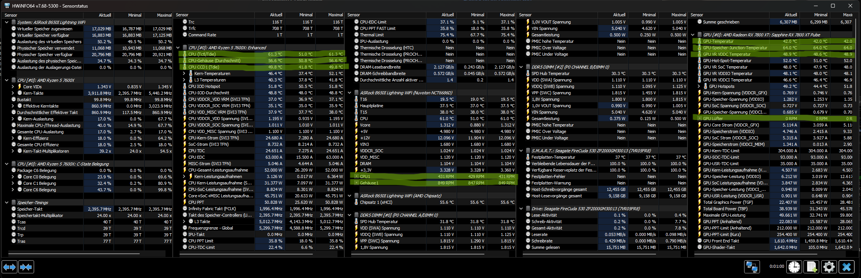Expand GPU Hotspots subtree
This screenshot has height=278, width=861.
click(x=699, y=86)
